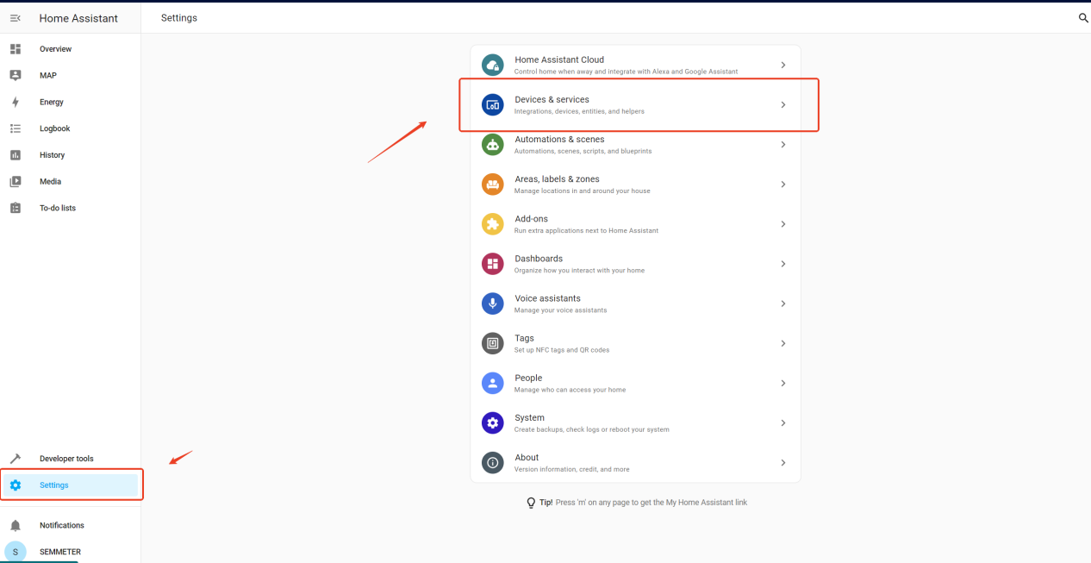Click the To-do lists clipboard icon
Screen dimensions: 1091x563
coord(15,208)
